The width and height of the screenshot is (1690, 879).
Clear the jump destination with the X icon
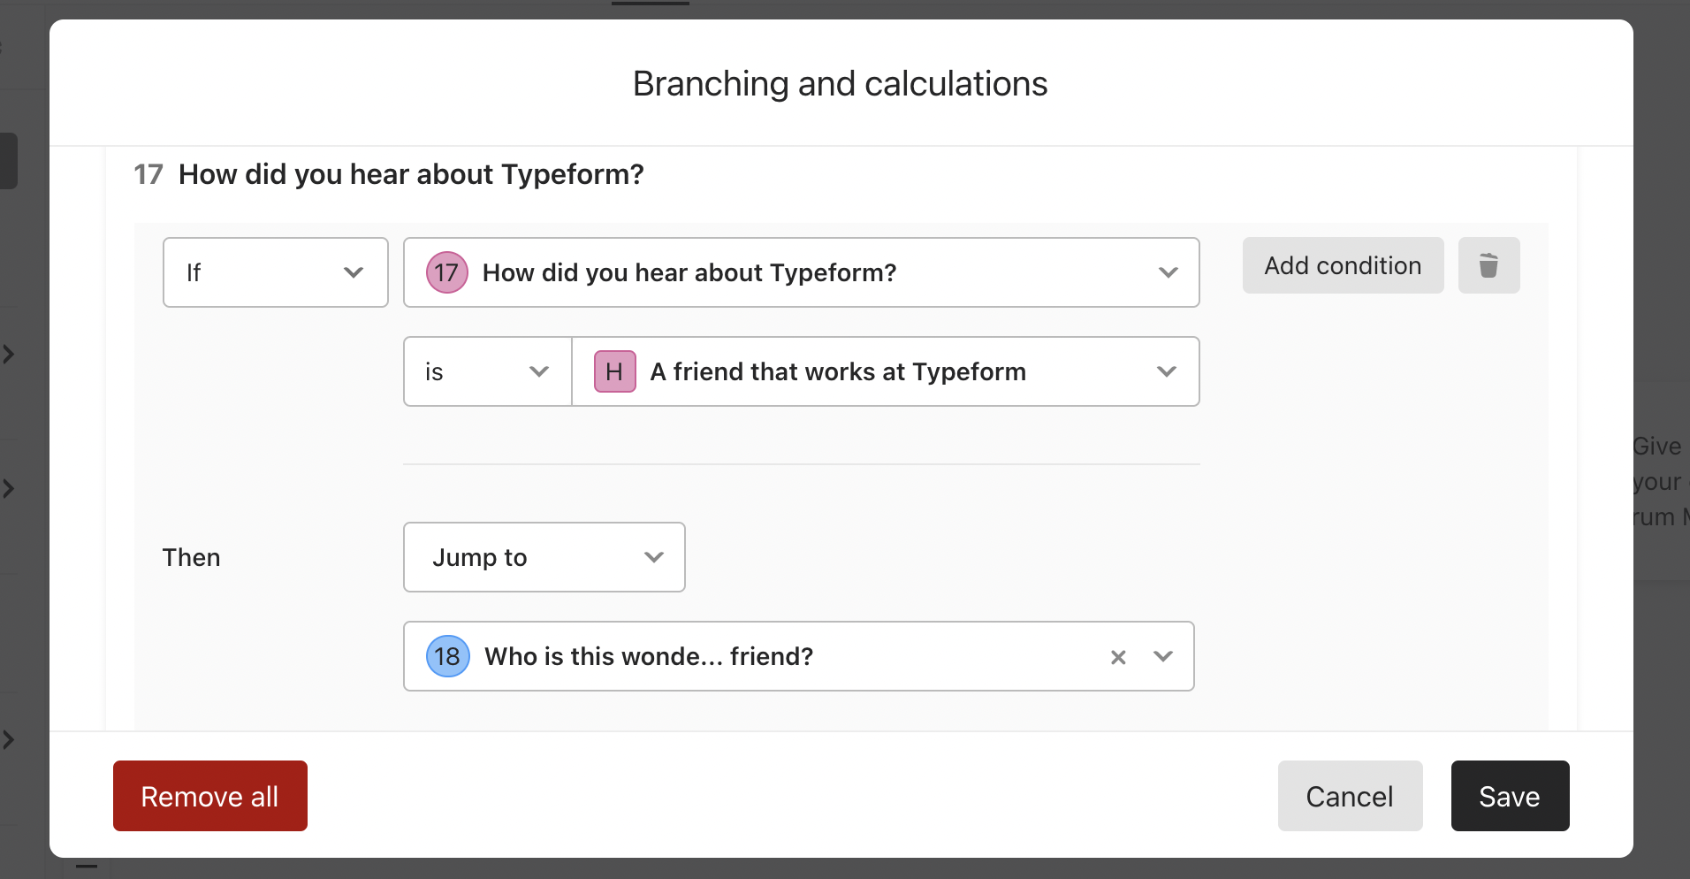coord(1118,657)
